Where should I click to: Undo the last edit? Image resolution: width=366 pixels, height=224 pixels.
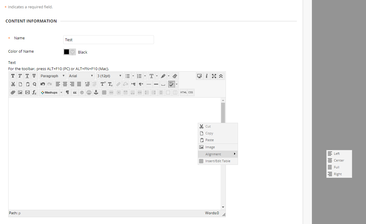tap(43, 84)
